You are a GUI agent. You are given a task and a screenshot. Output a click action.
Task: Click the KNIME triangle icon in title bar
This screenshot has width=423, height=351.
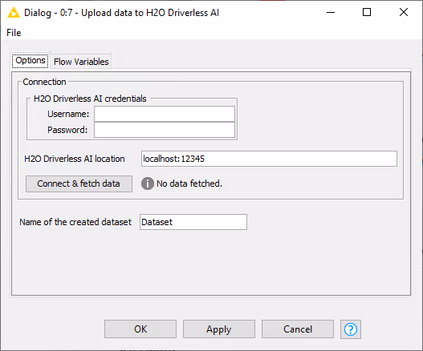click(x=14, y=13)
